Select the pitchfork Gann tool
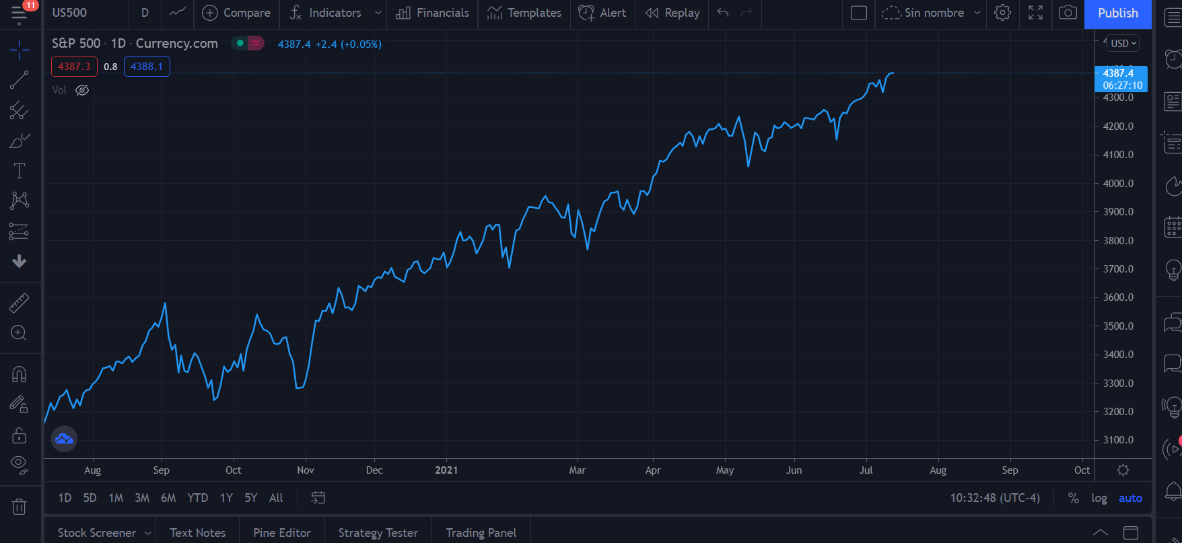 tap(20, 110)
